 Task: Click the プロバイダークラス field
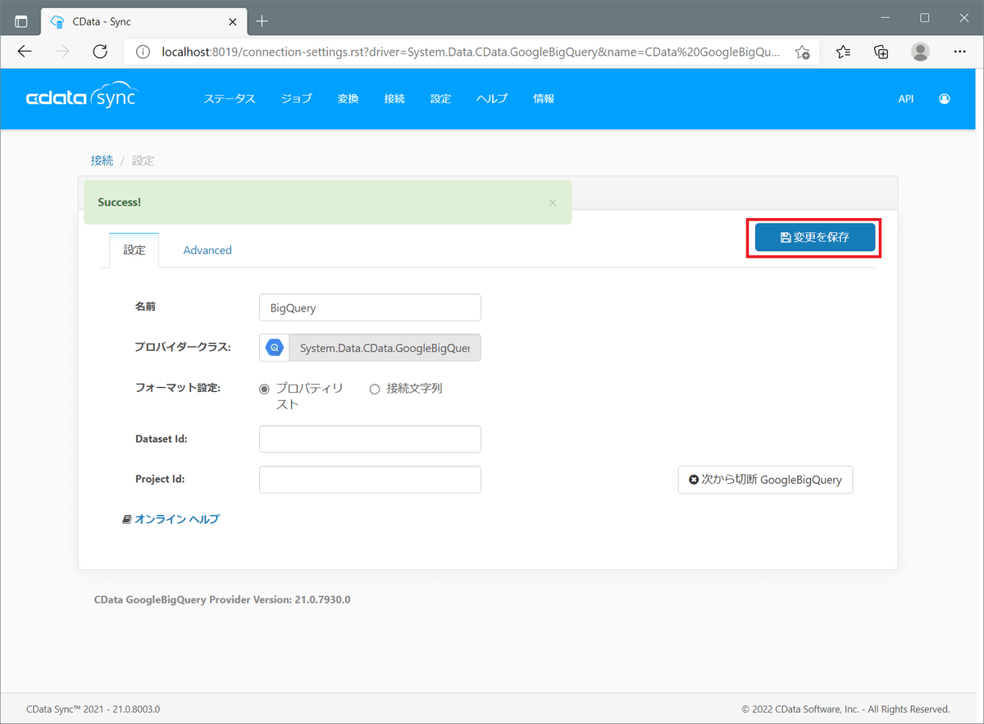coord(385,348)
